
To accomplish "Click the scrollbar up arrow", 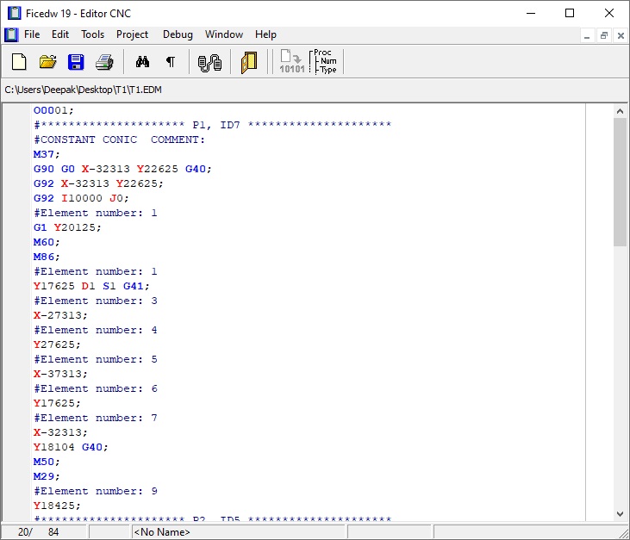I will click(620, 111).
